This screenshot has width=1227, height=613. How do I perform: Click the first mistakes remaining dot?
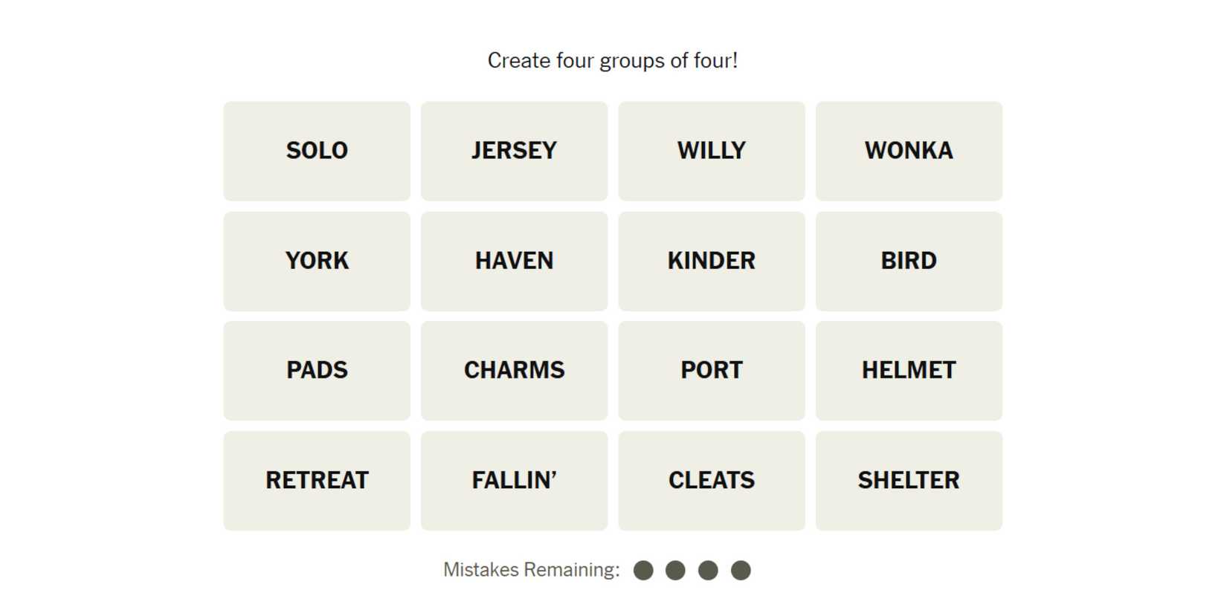pos(643,571)
